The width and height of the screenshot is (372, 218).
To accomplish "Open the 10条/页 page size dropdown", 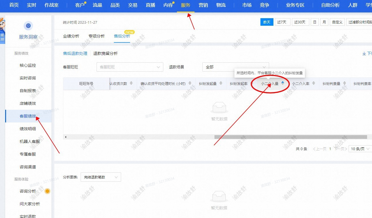I will click(x=360, y=149).
